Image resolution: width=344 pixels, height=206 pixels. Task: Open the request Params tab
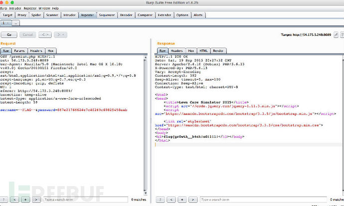click(19, 51)
